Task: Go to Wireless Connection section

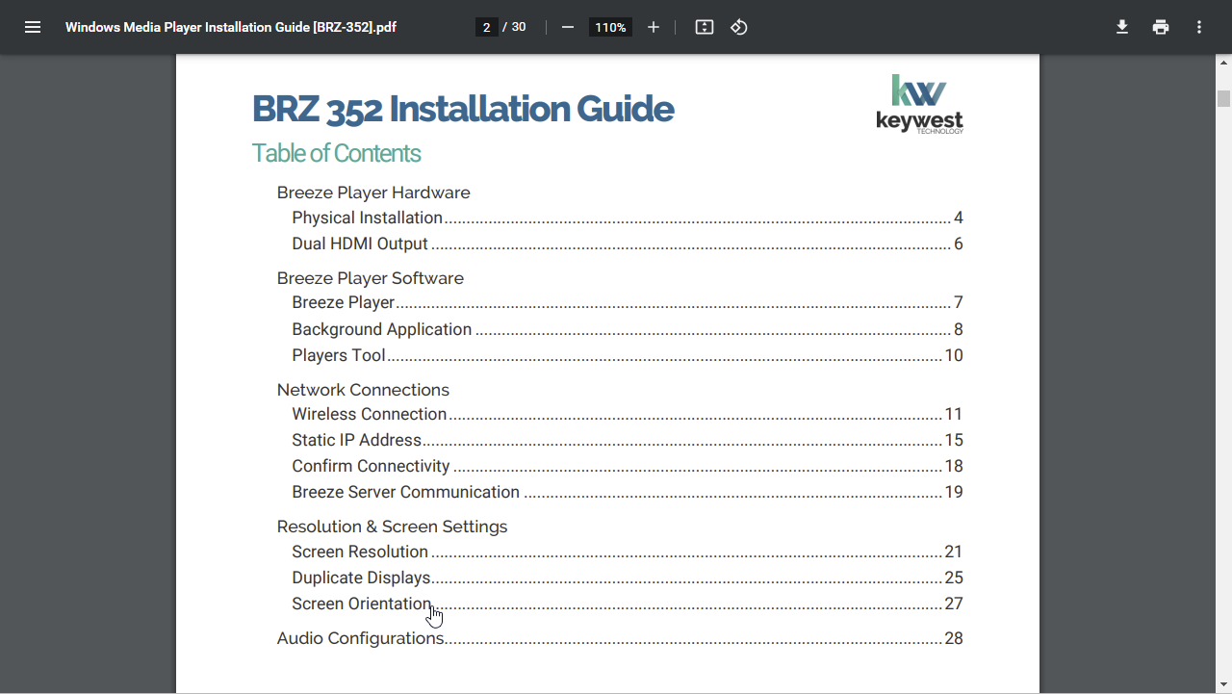Action: click(628, 414)
